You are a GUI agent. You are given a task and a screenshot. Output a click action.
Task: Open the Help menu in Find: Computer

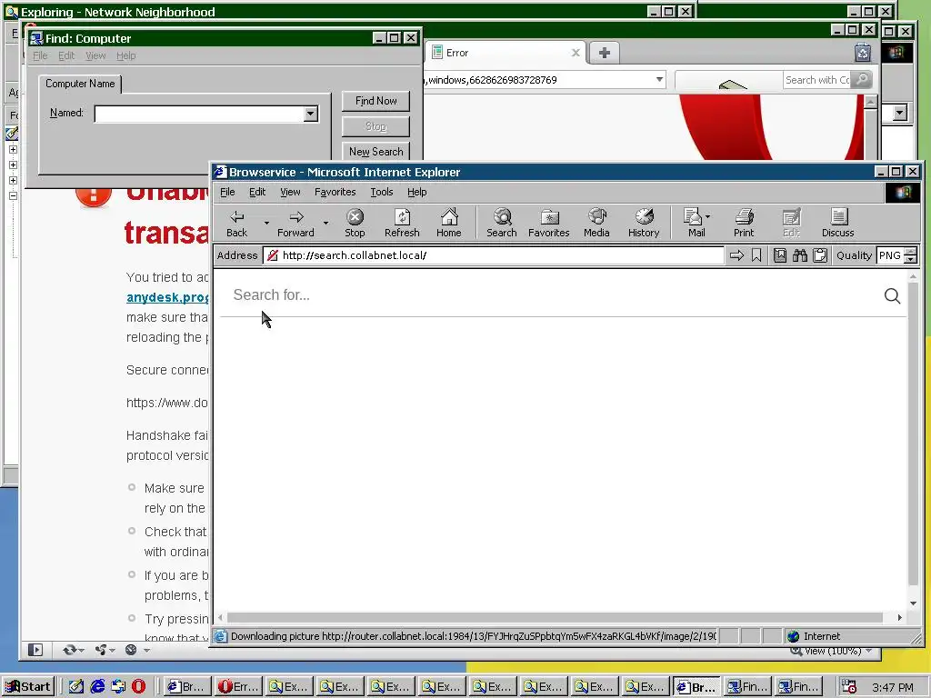(125, 55)
